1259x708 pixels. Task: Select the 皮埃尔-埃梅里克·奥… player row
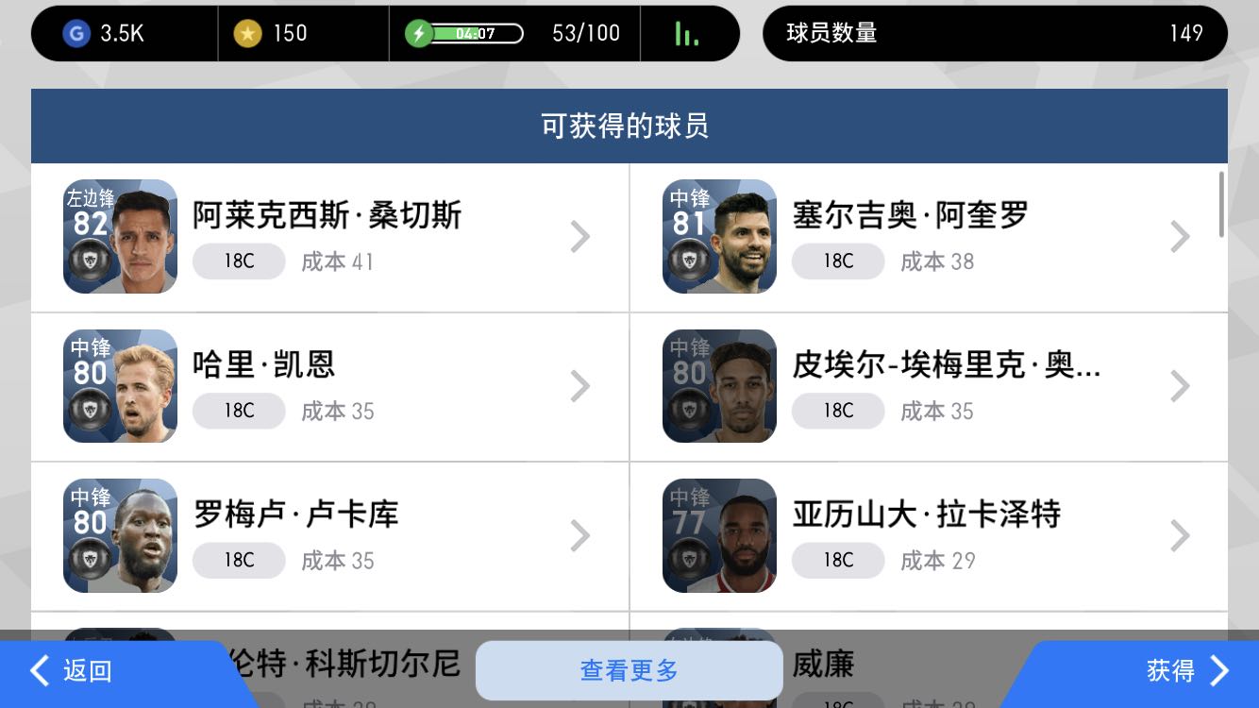pos(929,387)
